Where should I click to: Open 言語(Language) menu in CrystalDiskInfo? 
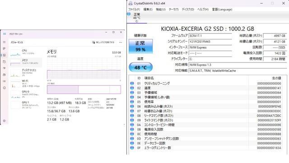(222, 10)
